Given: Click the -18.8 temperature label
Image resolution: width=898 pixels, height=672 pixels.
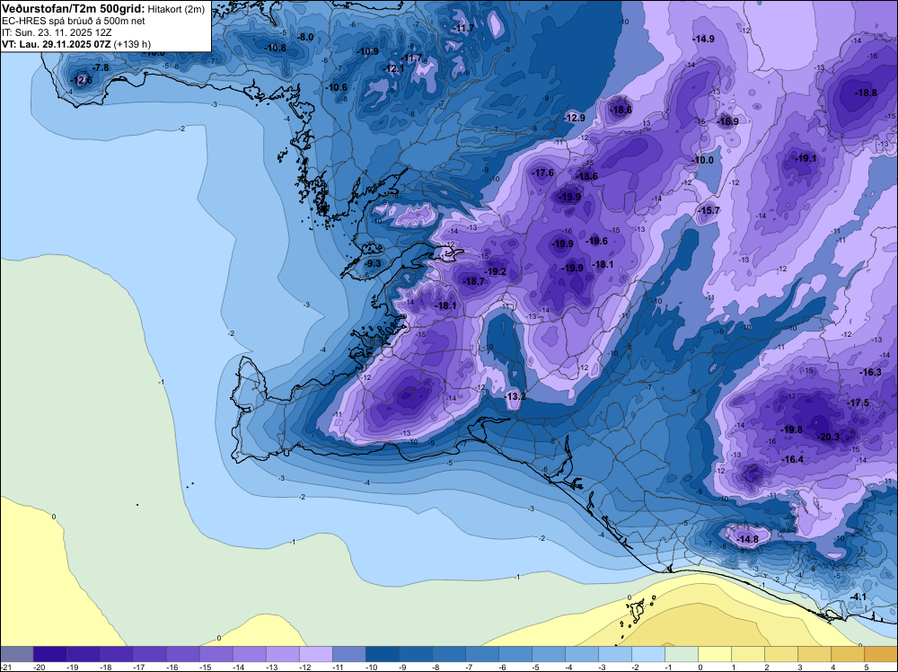Looking at the screenshot, I should click(866, 93).
